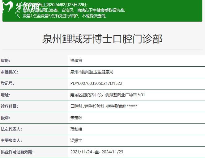Click the 法定代表人 label
The image size is (205, 158).
[x=11, y=129]
